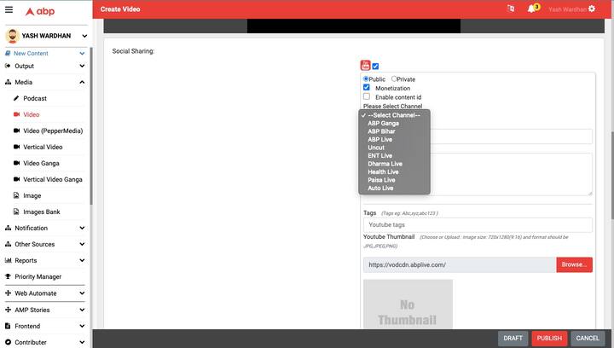Click the red Video camera icon
The height and width of the screenshot is (348, 614).
tap(16, 114)
